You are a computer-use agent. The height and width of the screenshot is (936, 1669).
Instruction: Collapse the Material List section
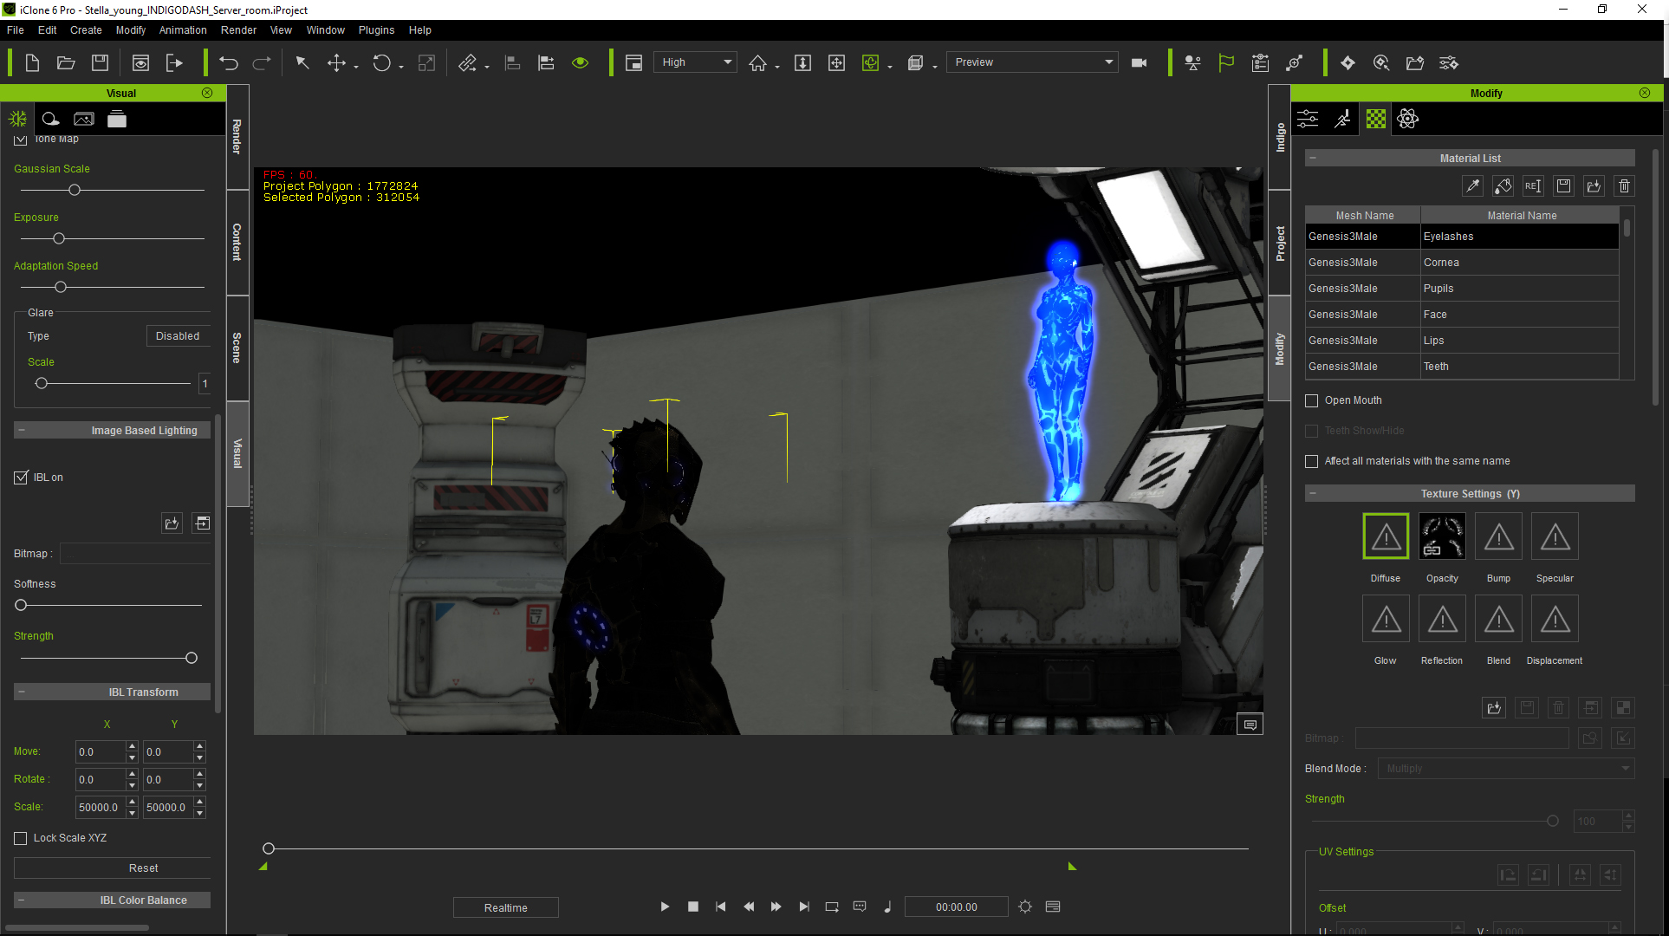pos(1313,158)
